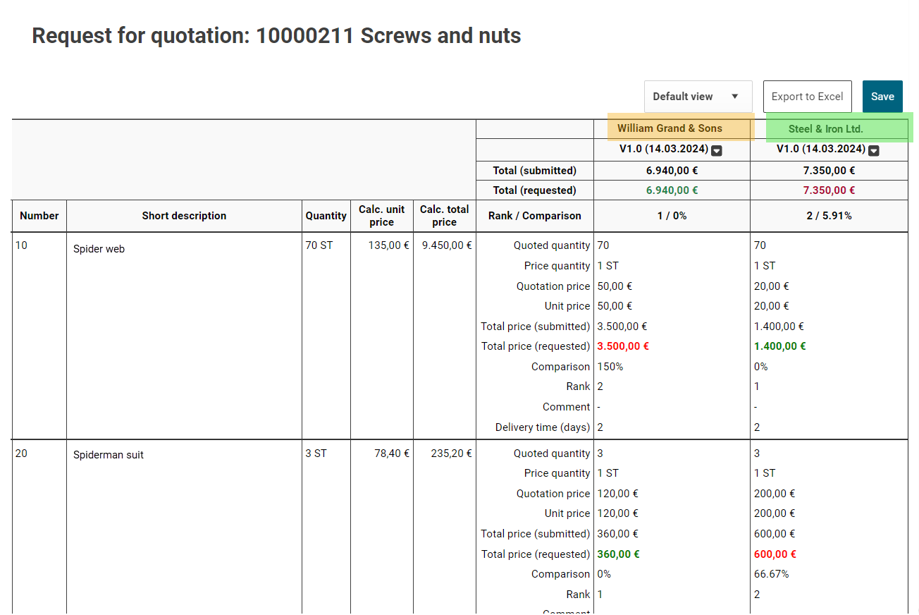This screenshot has height=615, width=919.
Task: Click the Calc. total price column header
Action: [444, 216]
